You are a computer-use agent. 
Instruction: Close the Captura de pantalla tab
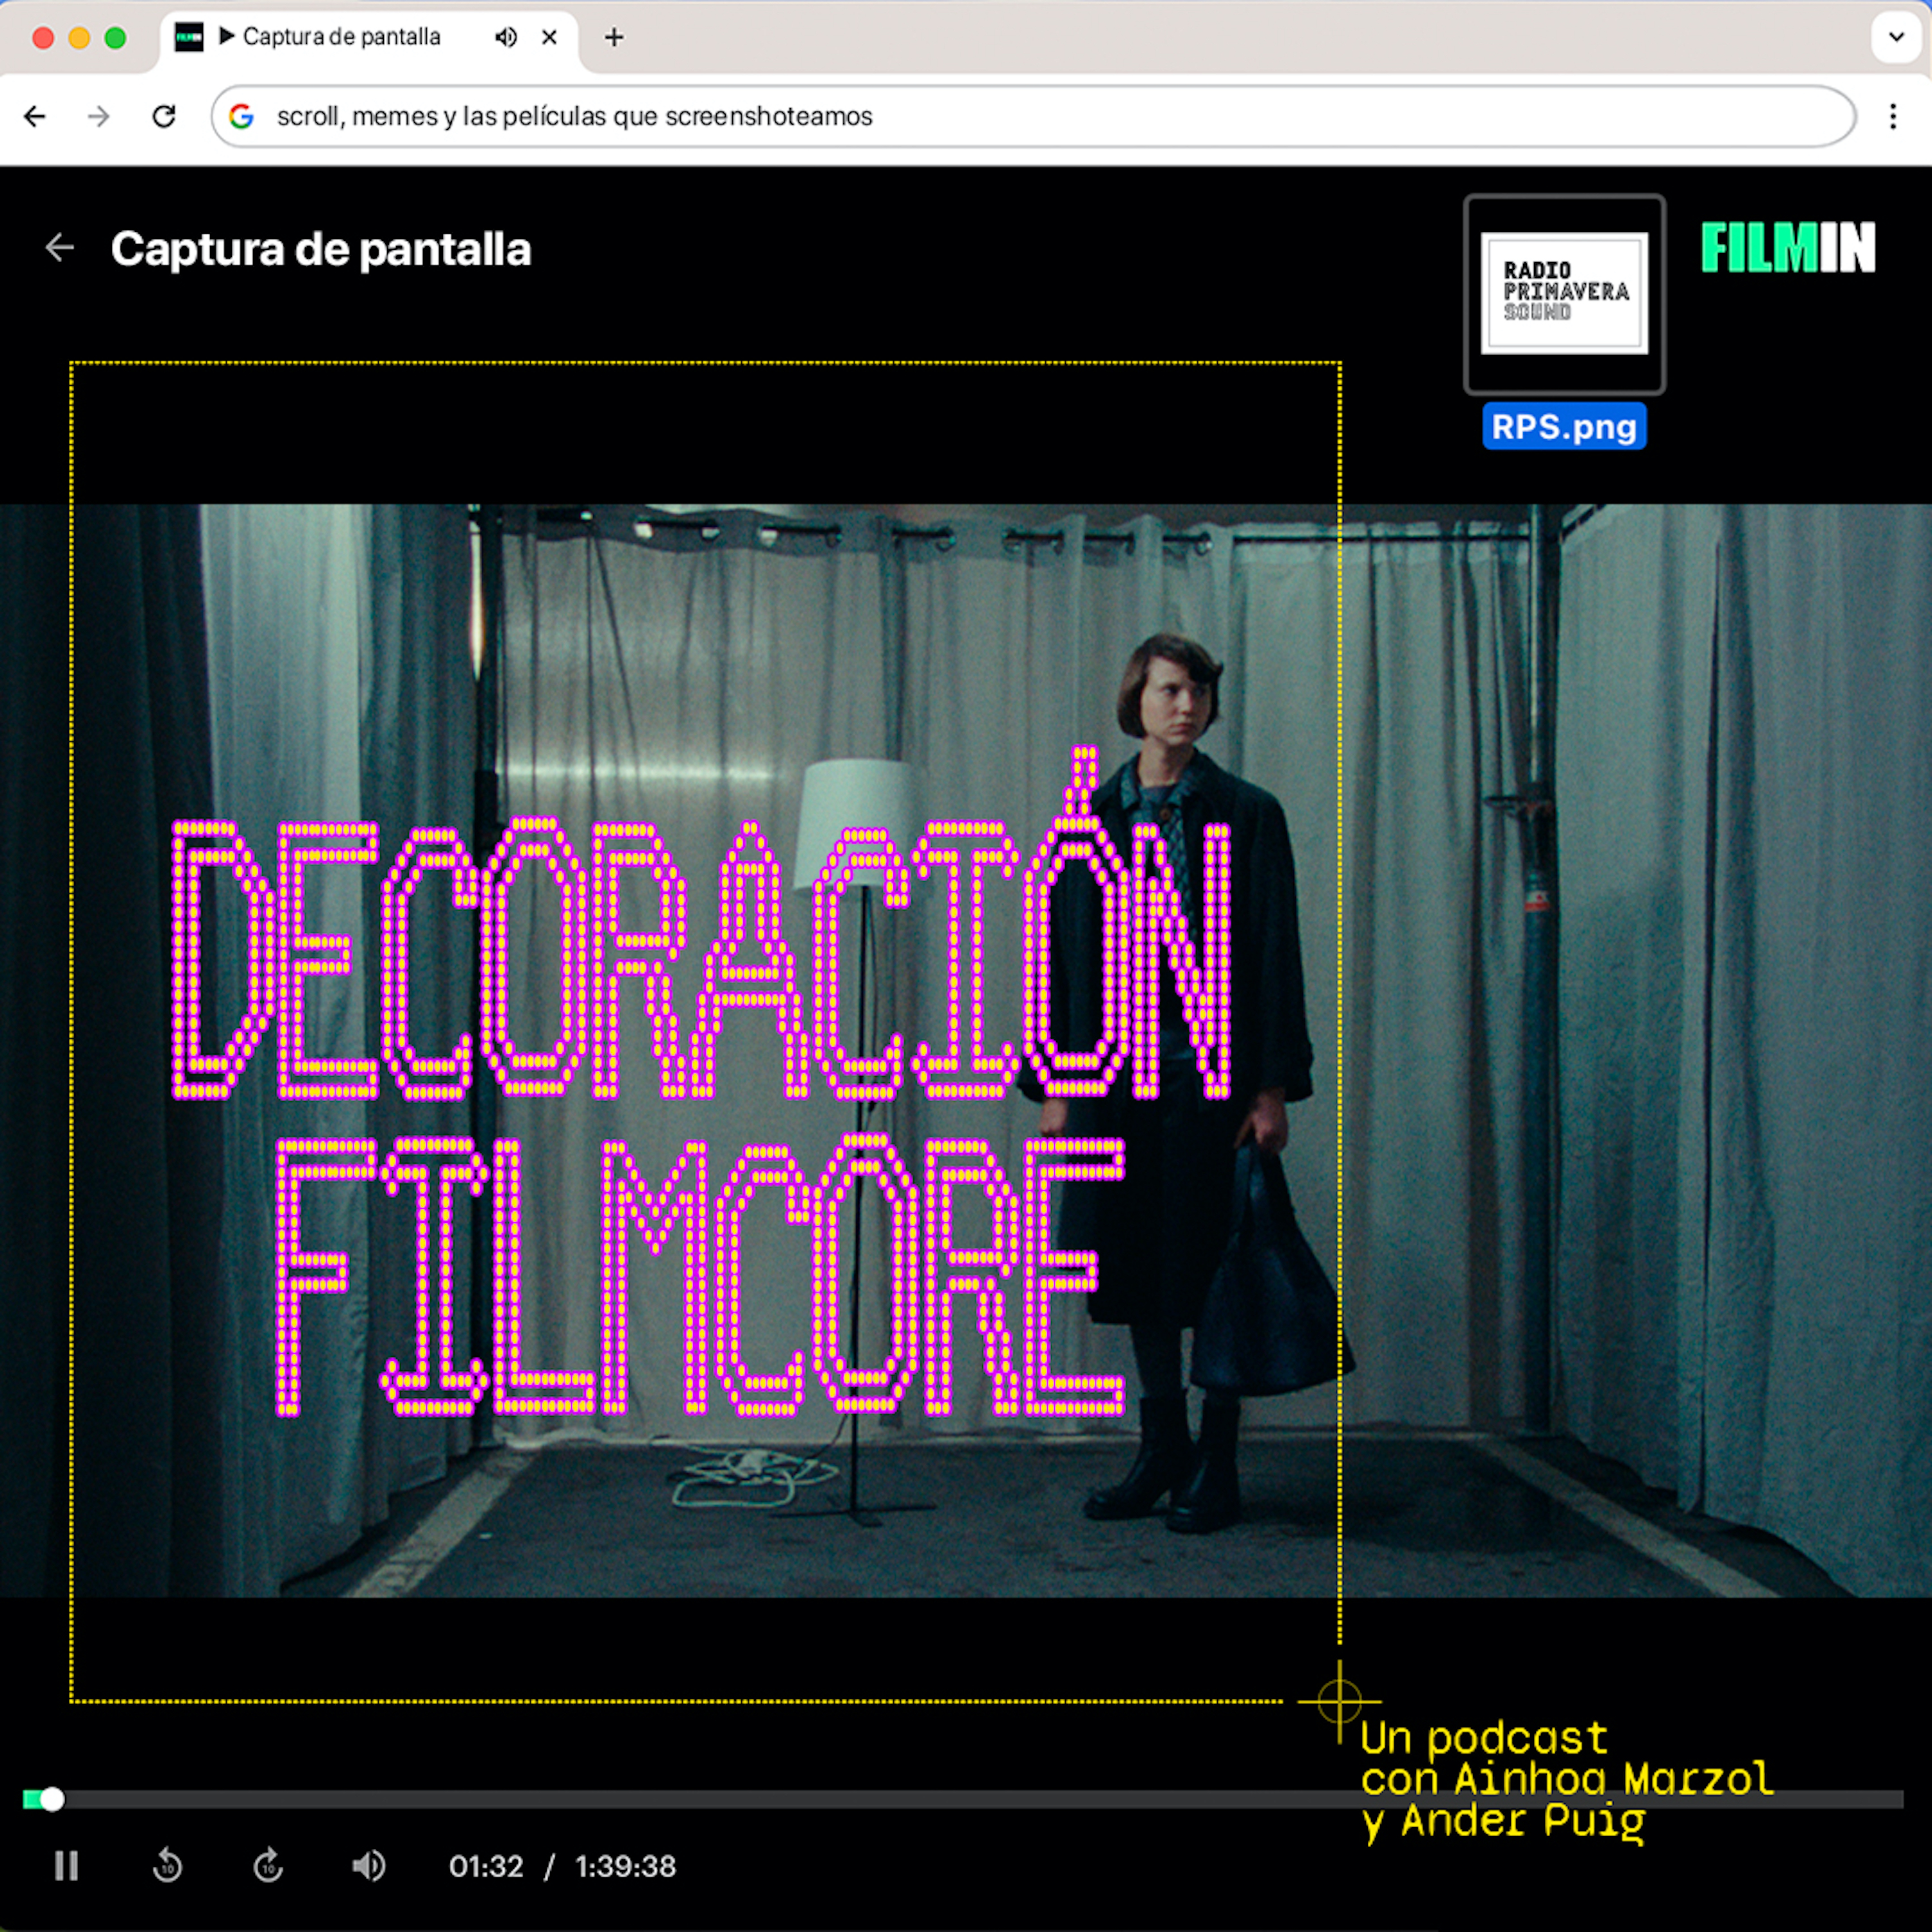pyautogui.click(x=549, y=38)
